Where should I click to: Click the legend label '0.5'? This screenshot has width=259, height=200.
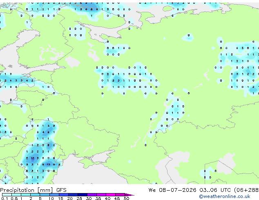click(x=14, y=198)
